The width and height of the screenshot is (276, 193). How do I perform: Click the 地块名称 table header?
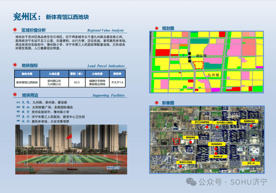point(27,74)
